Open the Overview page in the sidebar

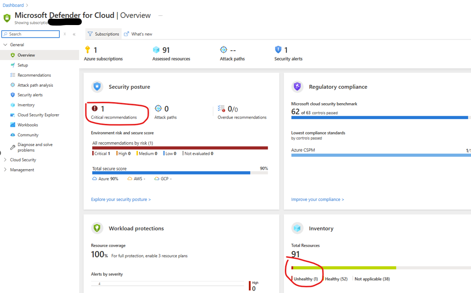(40, 55)
